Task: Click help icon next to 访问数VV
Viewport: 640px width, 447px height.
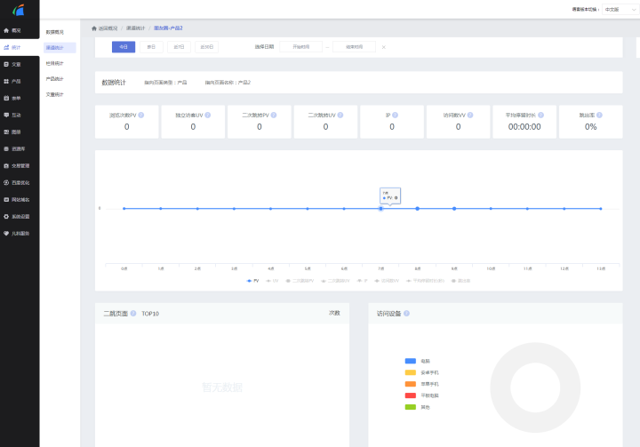Action: pyautogui.click(x=470, y=116)
